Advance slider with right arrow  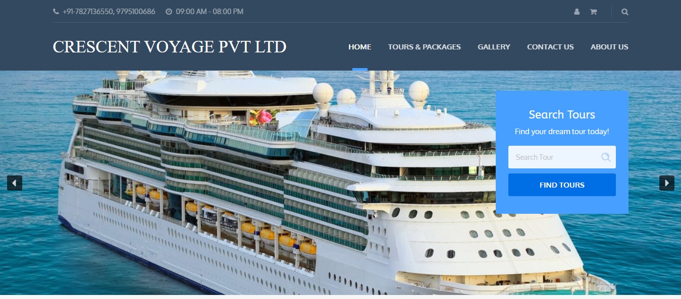[x=667, y=183]
